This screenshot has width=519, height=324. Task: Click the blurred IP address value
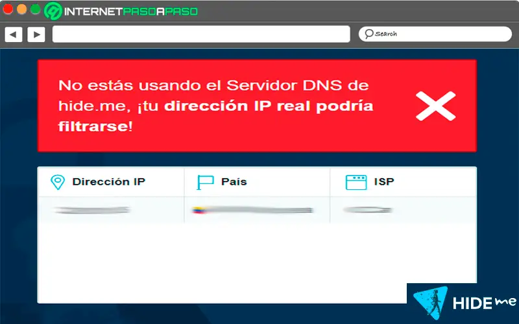(91, 210)
